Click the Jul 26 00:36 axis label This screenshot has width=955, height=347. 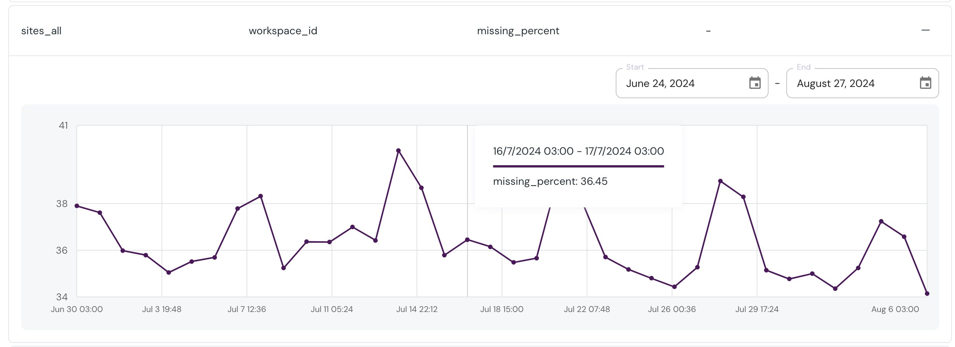tap(672, 309)
